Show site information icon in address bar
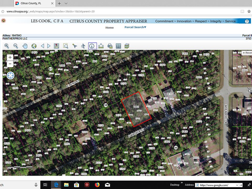This screenshot has width=252, height=189. pos(3,11)
